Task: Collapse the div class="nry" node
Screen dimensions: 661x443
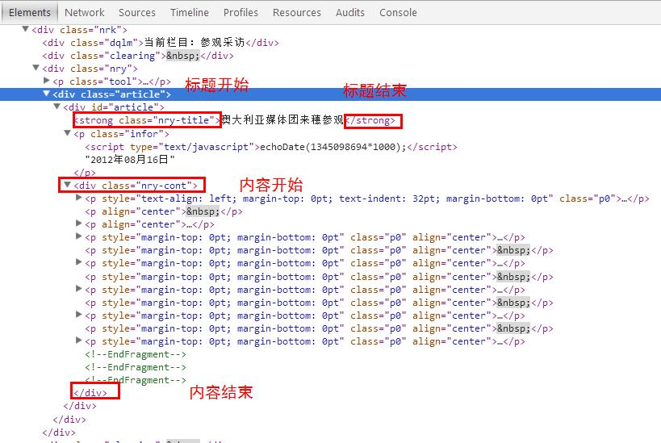Action: point(36,68)
